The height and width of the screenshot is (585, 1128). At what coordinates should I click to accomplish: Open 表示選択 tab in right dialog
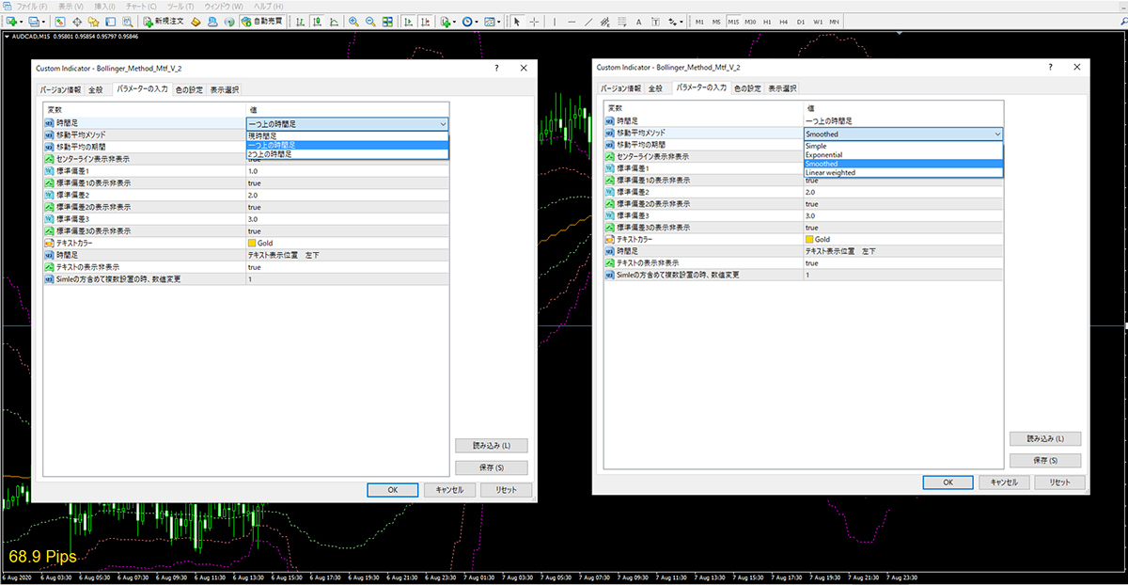[x=782, y=87]
